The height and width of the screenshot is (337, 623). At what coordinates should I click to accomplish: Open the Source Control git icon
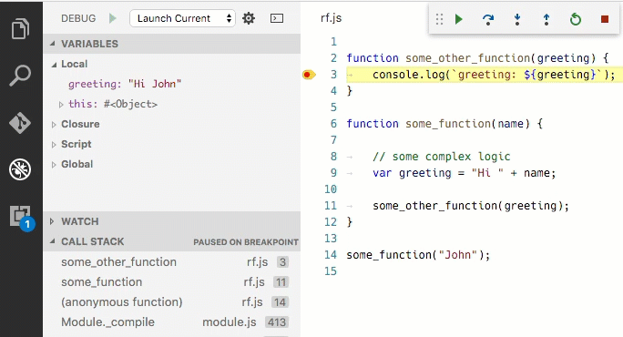(20, 123)
